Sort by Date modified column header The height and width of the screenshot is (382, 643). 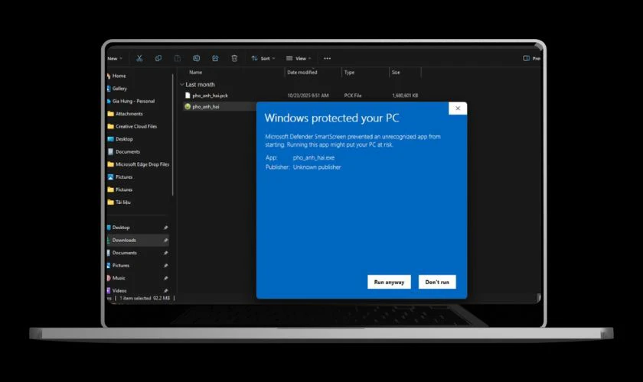[302, 73]
